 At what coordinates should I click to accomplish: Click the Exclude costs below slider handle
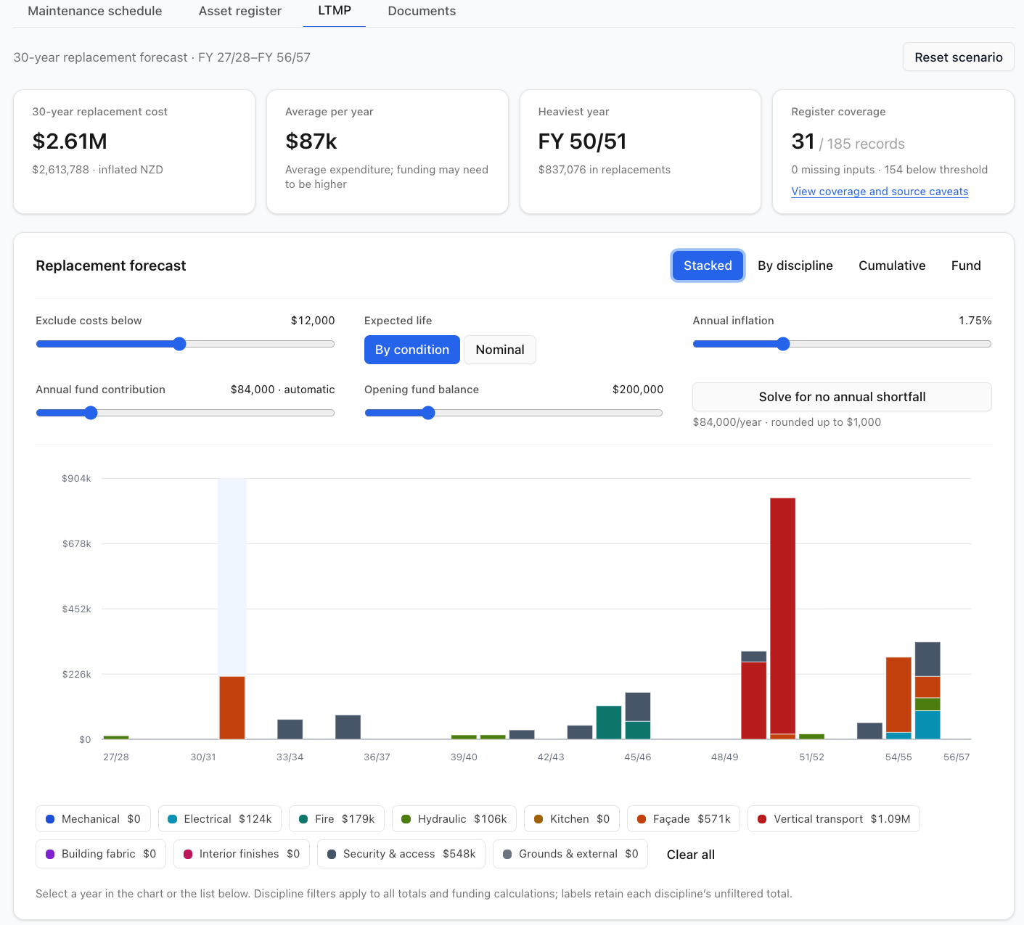point(179,344)
